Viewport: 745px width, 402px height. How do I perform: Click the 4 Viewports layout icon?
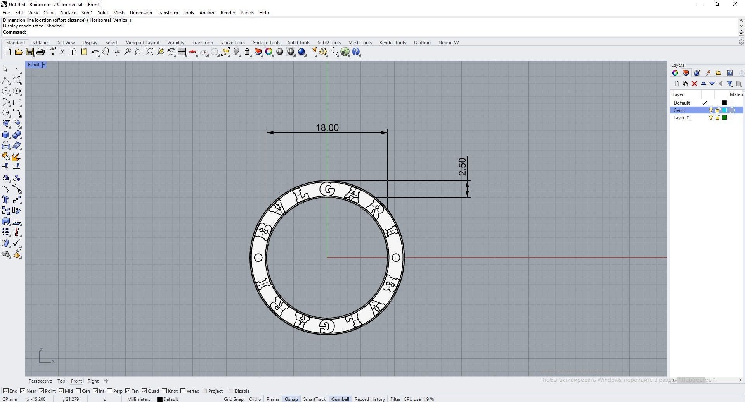tap(182, 52)
